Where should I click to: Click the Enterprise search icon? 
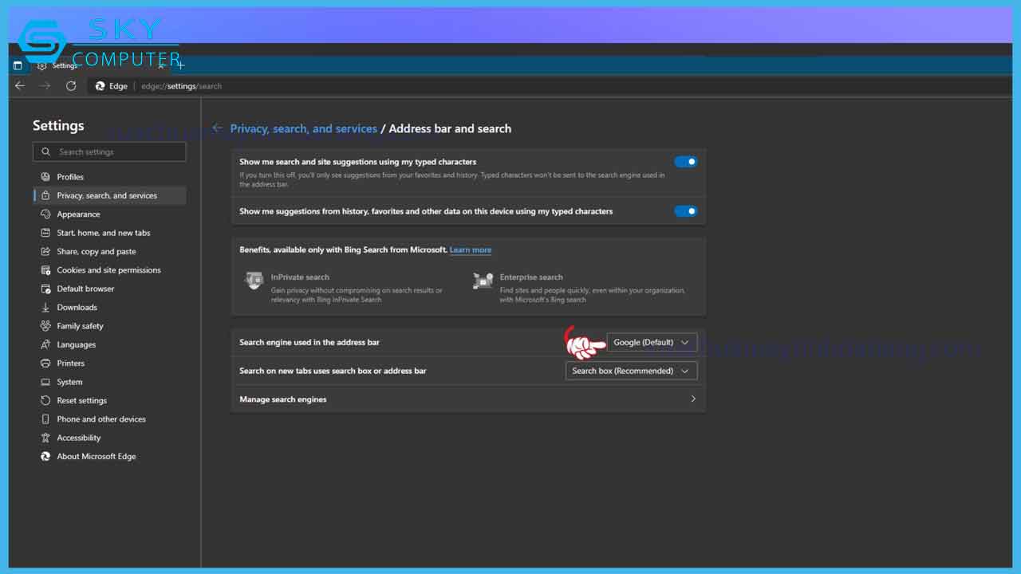point(483,281)
